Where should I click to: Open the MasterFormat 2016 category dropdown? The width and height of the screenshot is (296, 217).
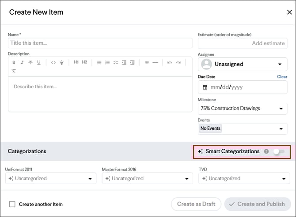pyautogui.click(x=147, y=178)
